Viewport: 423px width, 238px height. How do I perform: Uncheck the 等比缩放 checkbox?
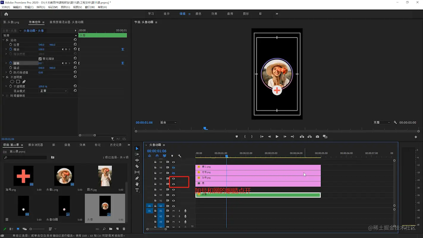pos(40,59)
